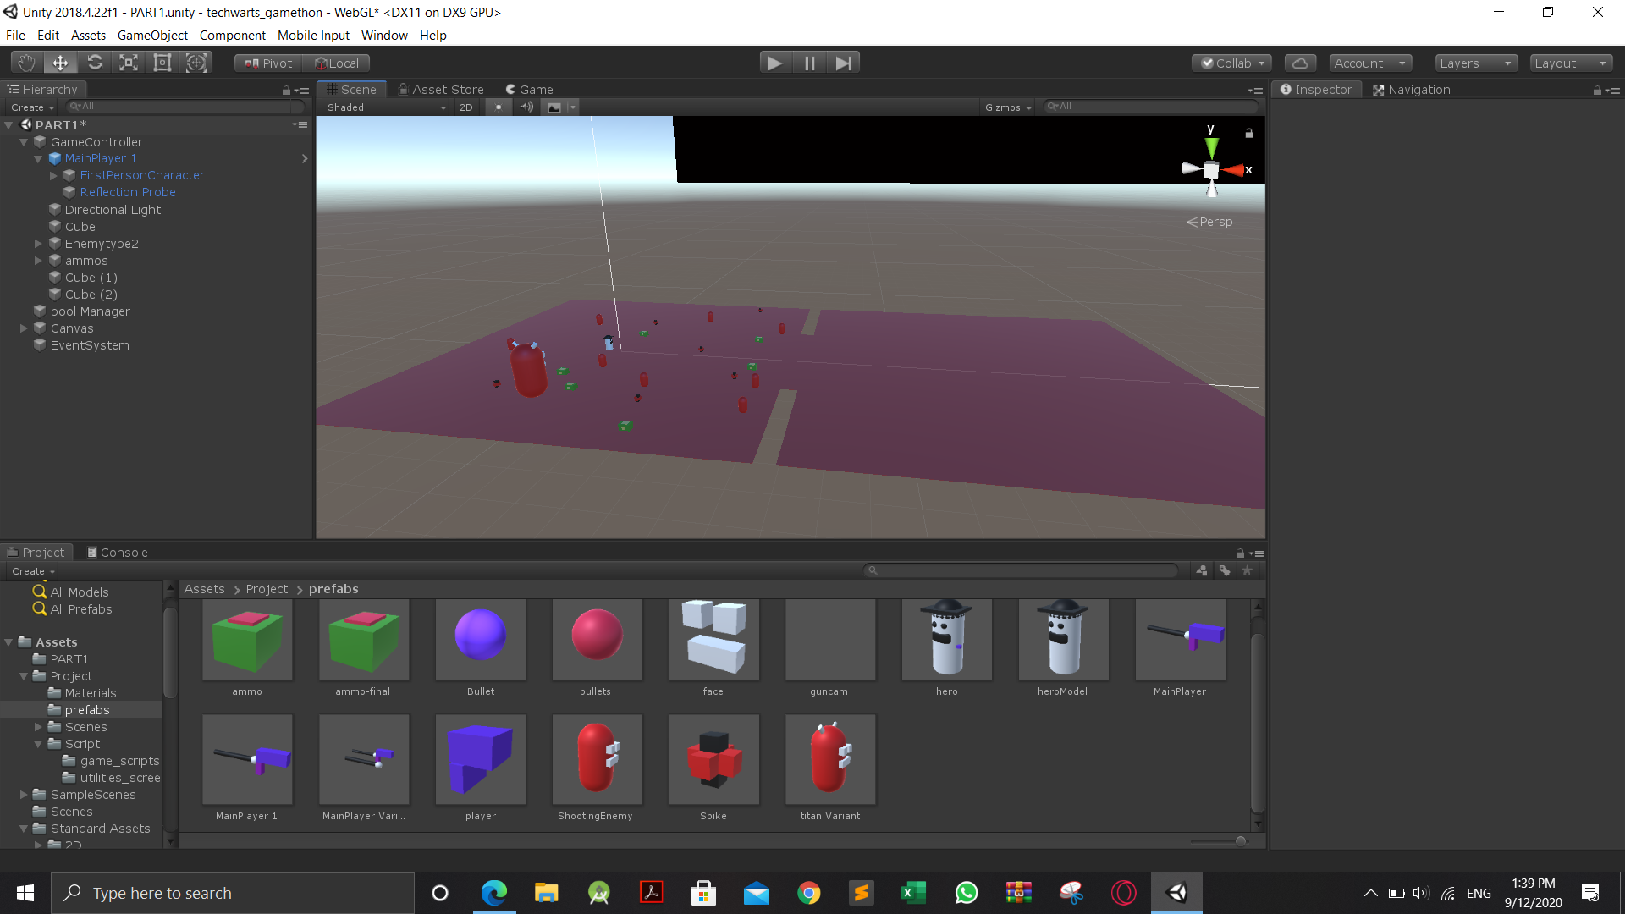1625x914 pixels.
Task: Select the Rect transform tool
Action: point(162,63)
